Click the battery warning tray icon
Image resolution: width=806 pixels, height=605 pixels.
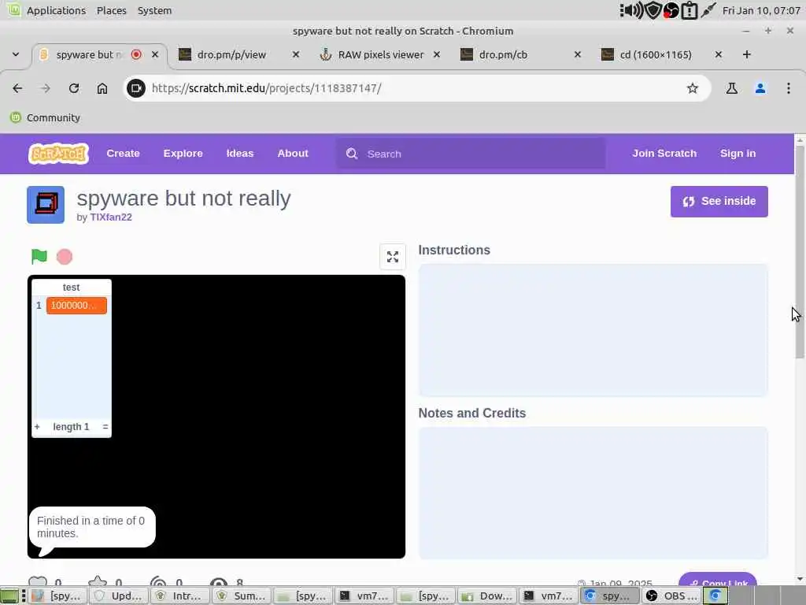coord(690,10)
